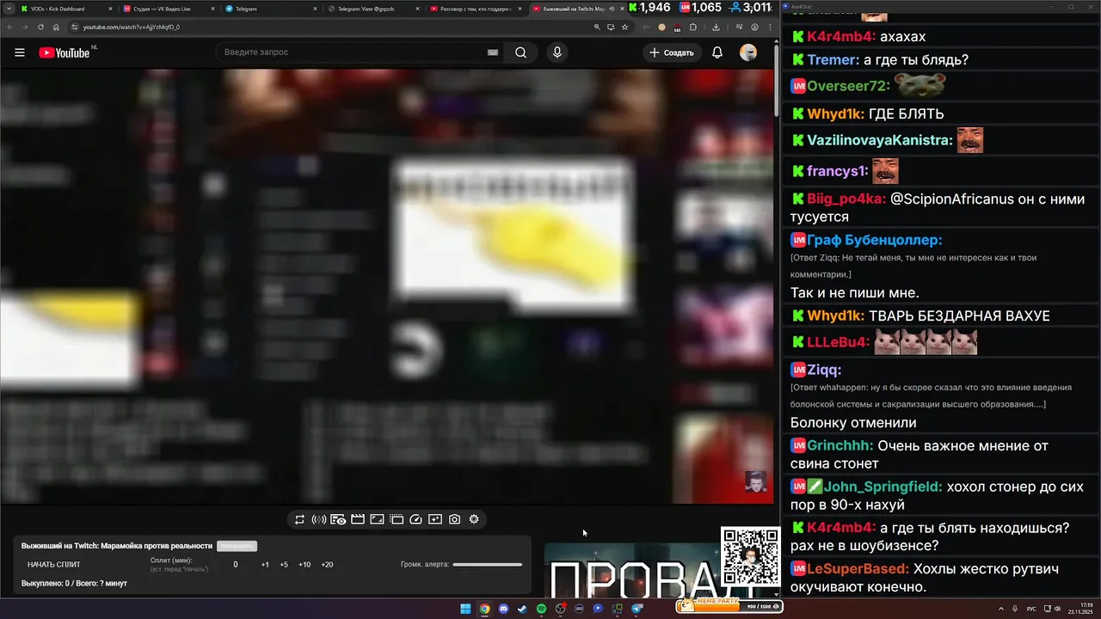
Task: Click the YouTube search magnifier button
Action: [x=520, y=52]
